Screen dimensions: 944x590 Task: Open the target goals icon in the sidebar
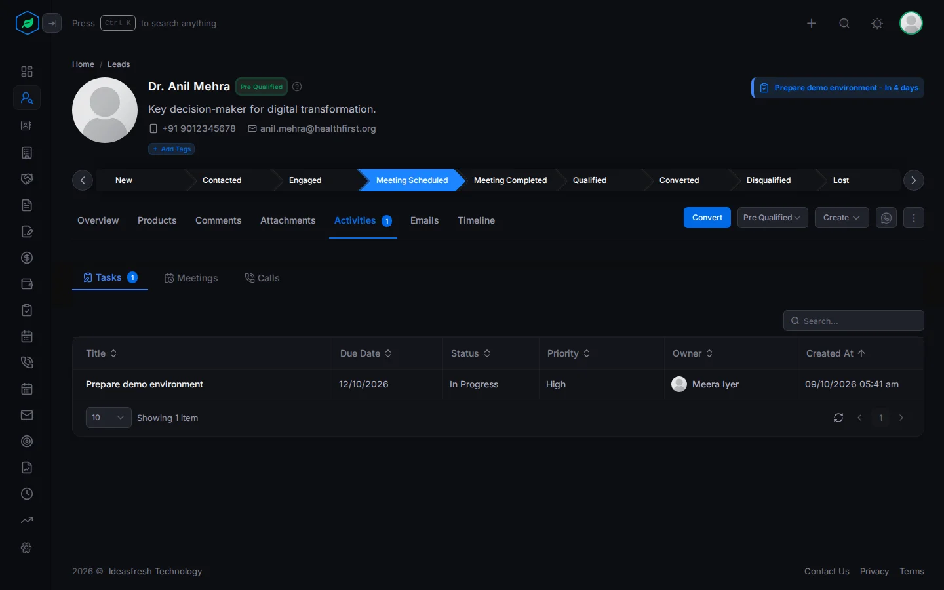[27, 441]
